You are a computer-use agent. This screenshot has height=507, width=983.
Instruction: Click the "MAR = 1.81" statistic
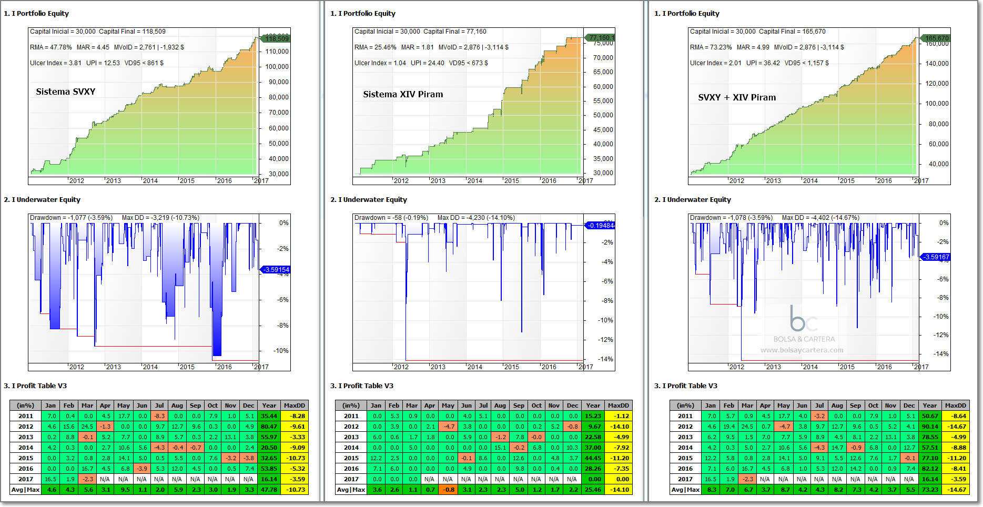pos(418,47)
